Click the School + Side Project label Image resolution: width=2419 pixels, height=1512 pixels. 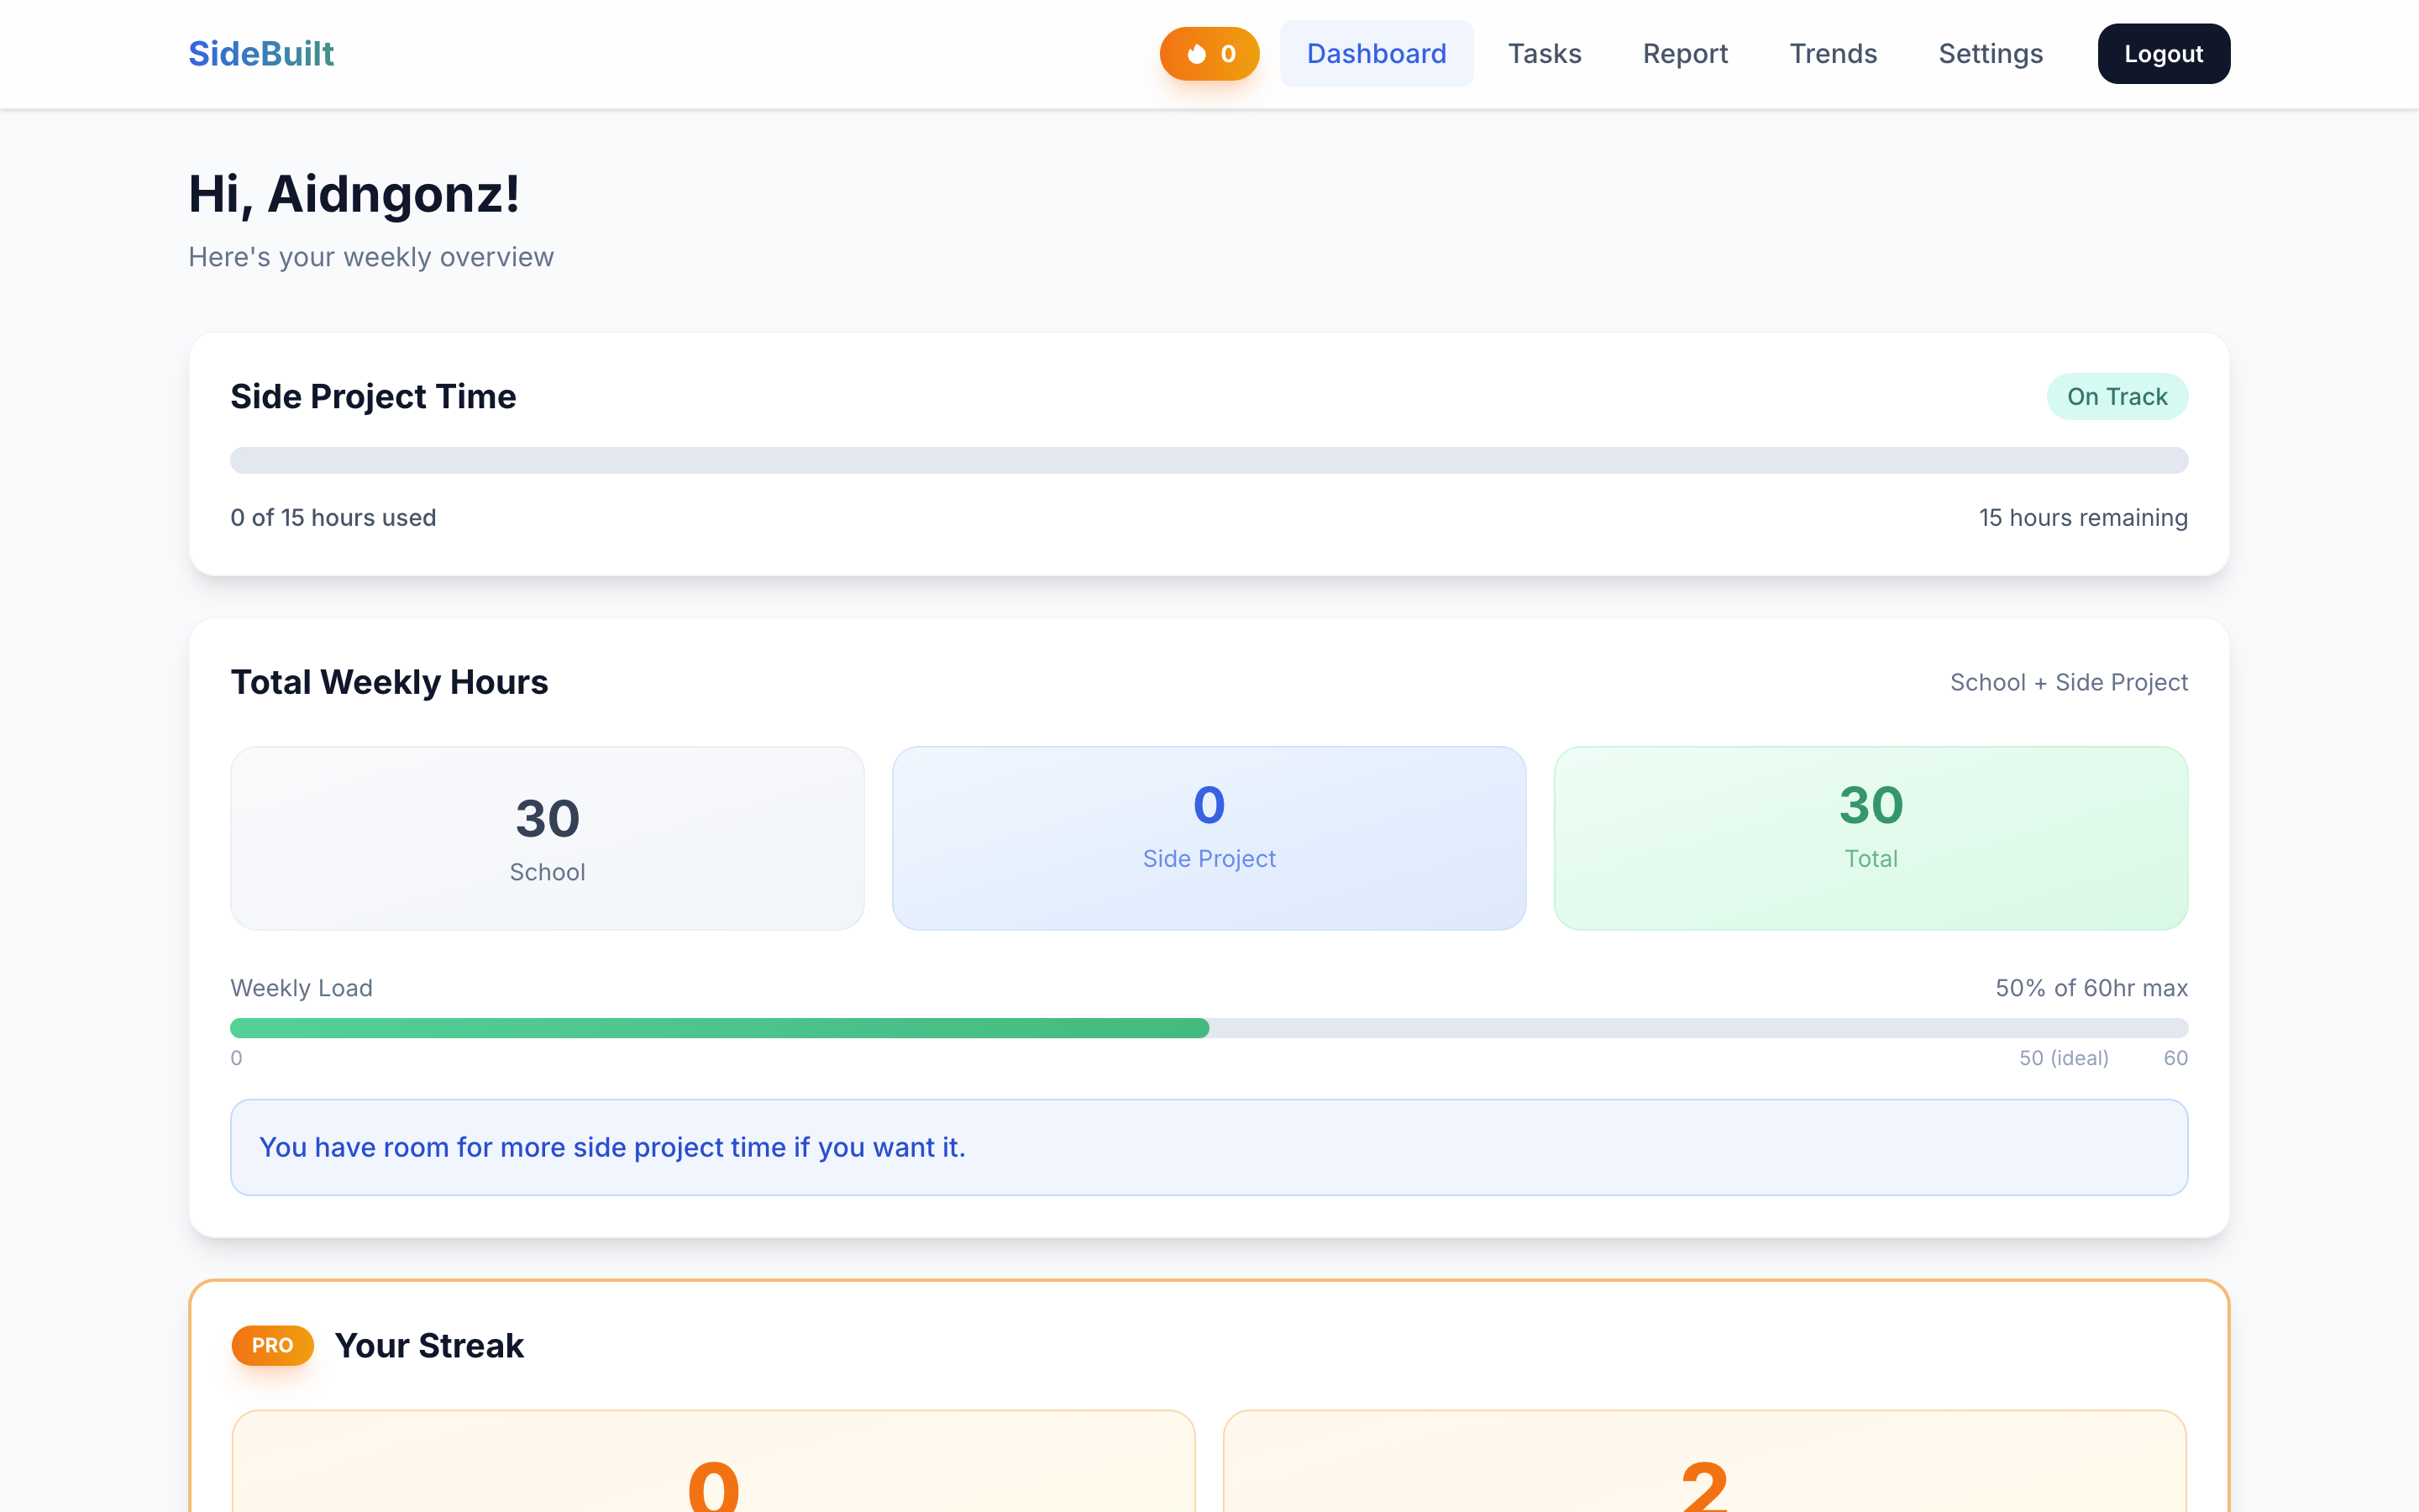coord(2069,682)
